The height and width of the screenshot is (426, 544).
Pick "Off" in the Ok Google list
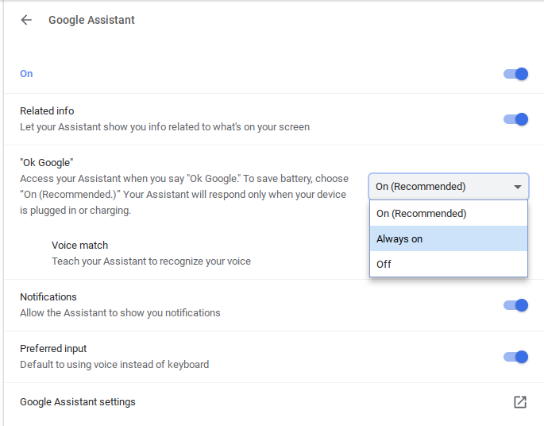coord(384,264)
